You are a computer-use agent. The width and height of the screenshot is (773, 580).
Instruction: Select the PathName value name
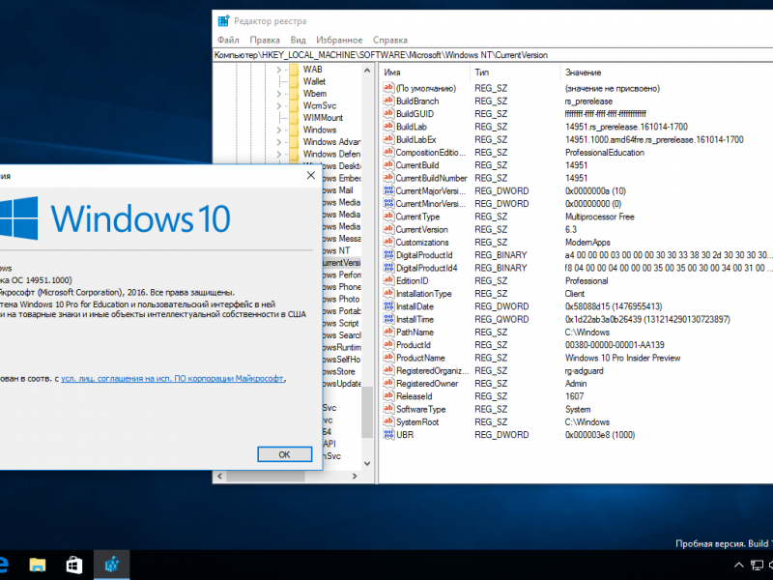click(x=415, y=332)
